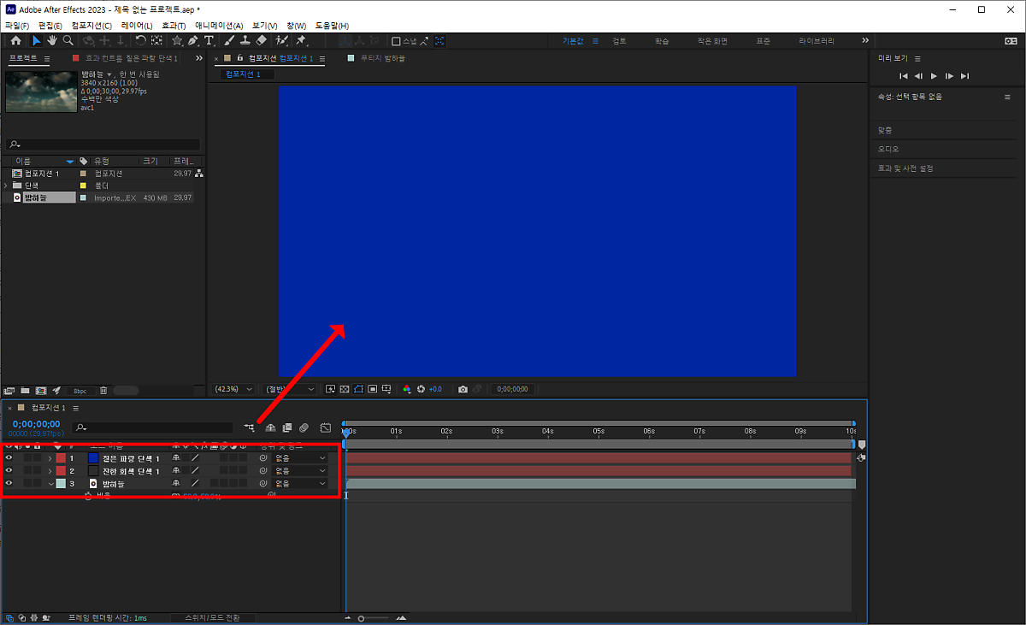
Task: Hide the 짙은 파랑 단색 1 layer
Action: pos(9,458)
